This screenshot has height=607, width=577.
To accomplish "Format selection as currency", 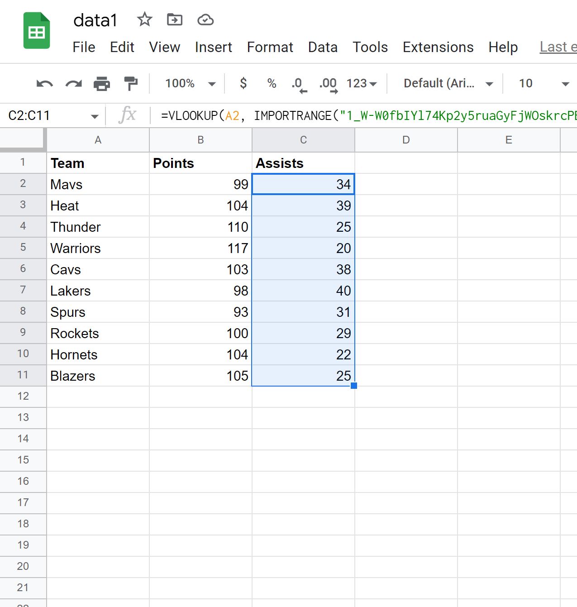I will [x=243, y=83].
